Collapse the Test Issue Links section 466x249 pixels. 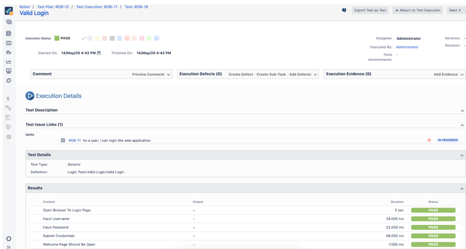click(462, 125)
